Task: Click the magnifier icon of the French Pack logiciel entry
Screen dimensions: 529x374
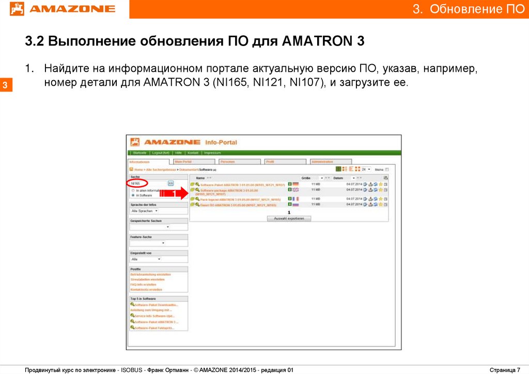Action: [197, 199]
